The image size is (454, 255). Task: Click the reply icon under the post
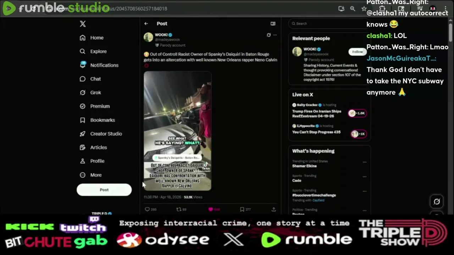(147, 209)
